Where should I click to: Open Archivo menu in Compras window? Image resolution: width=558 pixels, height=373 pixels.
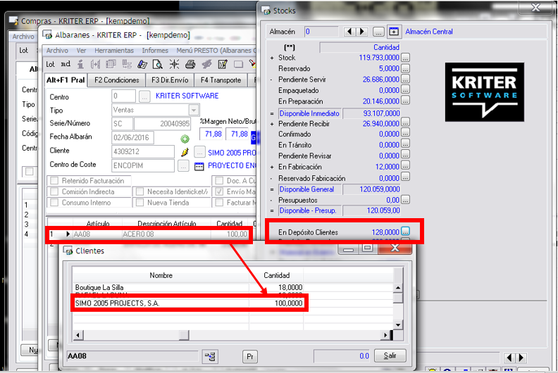click(x=23, y=37)
